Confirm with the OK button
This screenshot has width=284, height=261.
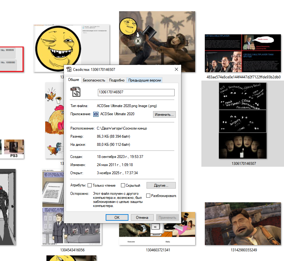[117, 218]
